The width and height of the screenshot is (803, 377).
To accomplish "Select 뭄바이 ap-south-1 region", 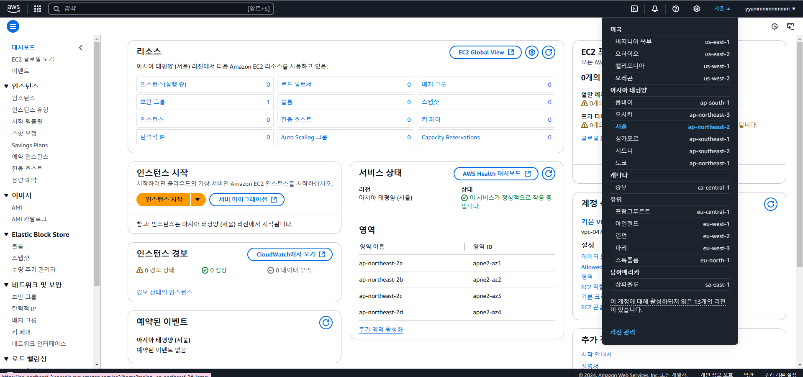I will pyautogui.click(x=670, y=103).
